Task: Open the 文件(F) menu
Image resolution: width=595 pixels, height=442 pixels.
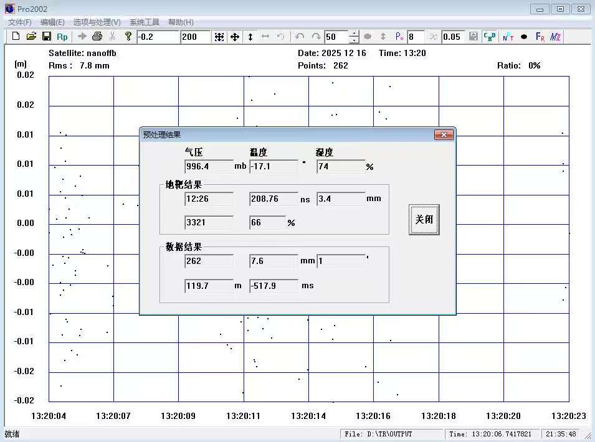Action: pyautogui.click(x=20, y=22)
